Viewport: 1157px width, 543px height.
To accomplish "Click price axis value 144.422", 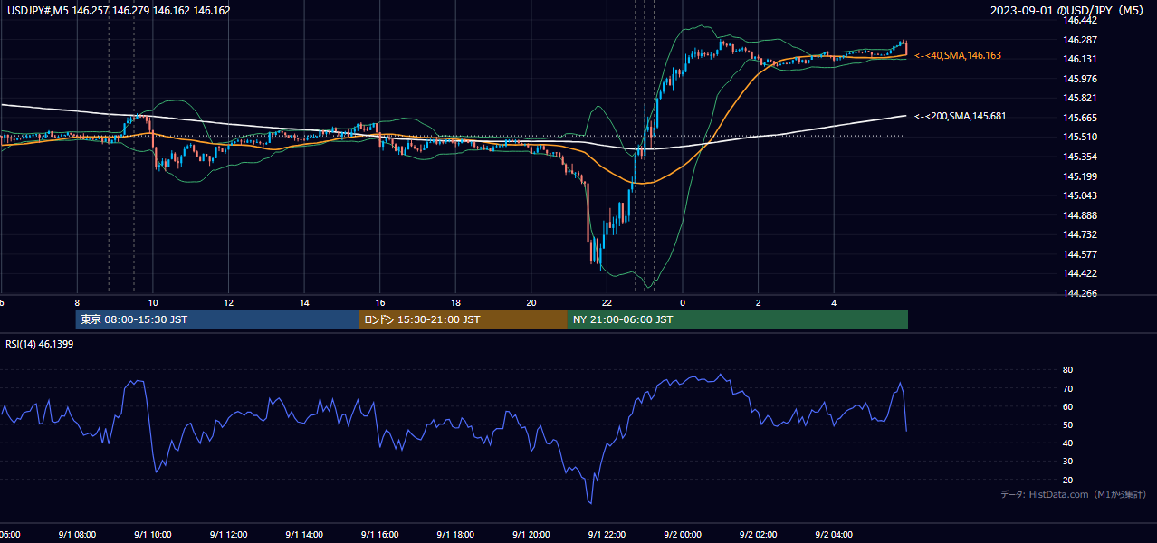I will tap(1082, 273).
